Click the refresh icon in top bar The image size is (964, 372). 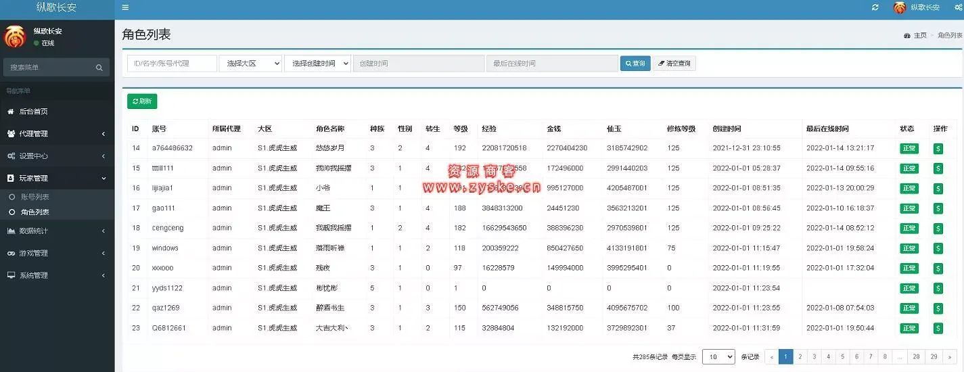point(875,7)
